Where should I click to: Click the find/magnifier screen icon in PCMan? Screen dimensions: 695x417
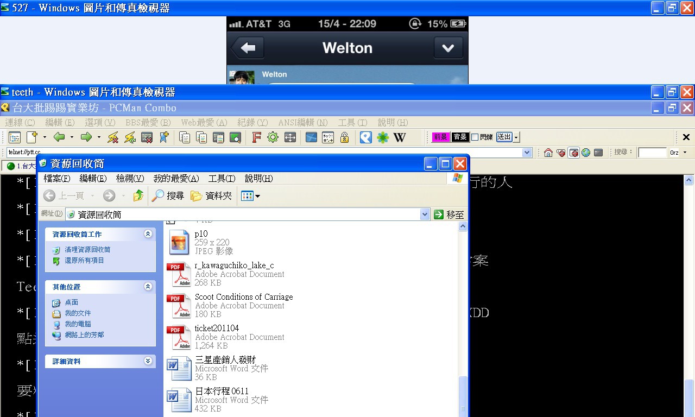pos(235,137)
